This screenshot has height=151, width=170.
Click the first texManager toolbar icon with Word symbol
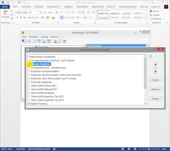tap(24, 41)
